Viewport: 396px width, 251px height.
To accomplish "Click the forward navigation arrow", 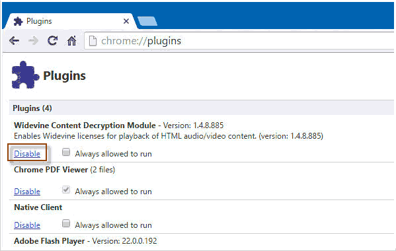I will (x=33, y=40).
